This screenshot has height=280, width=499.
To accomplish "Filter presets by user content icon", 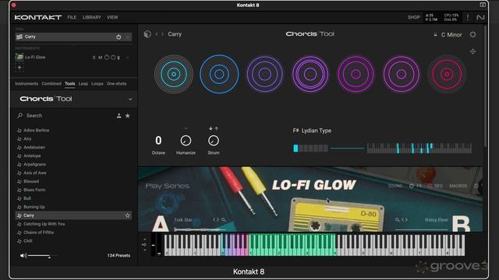I will pyautogui.click(x=119, y=116).
